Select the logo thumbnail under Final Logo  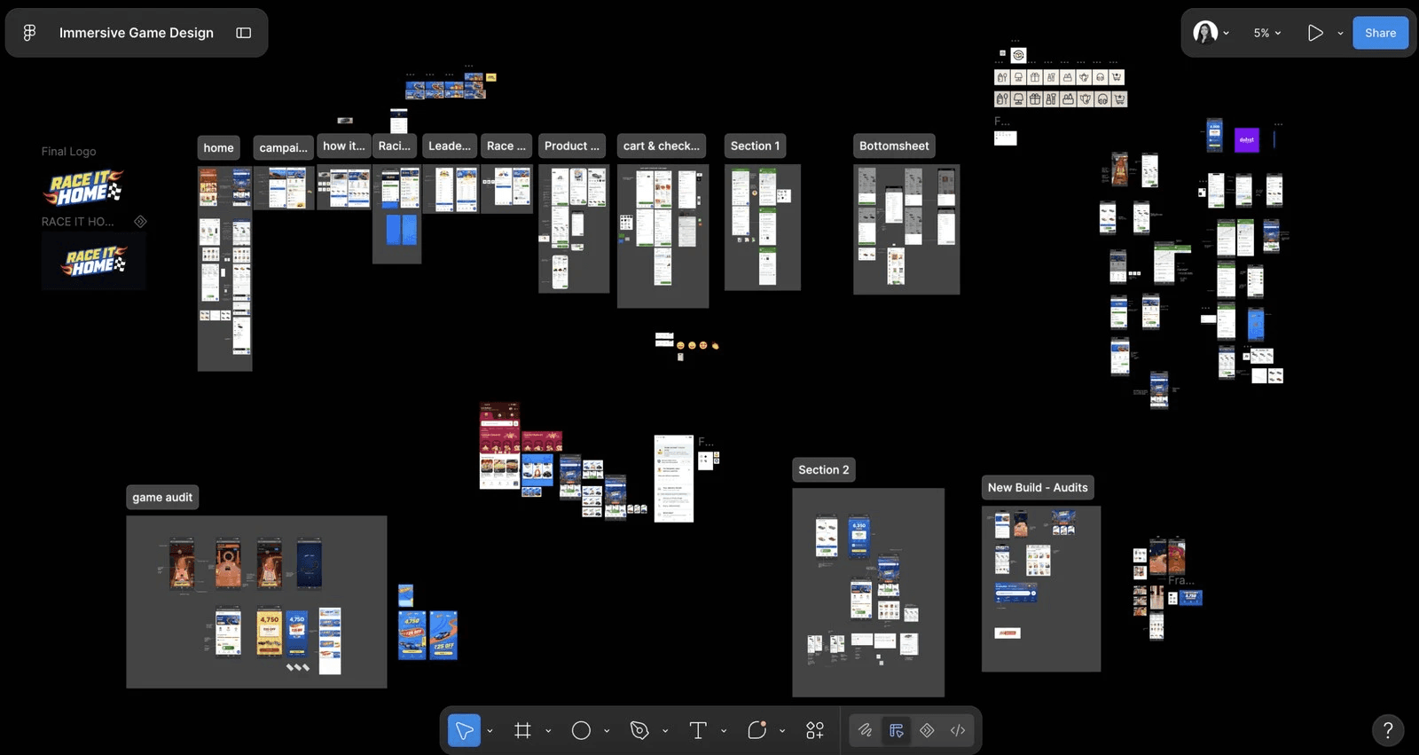pyautogui.click(x=84, y=188)
